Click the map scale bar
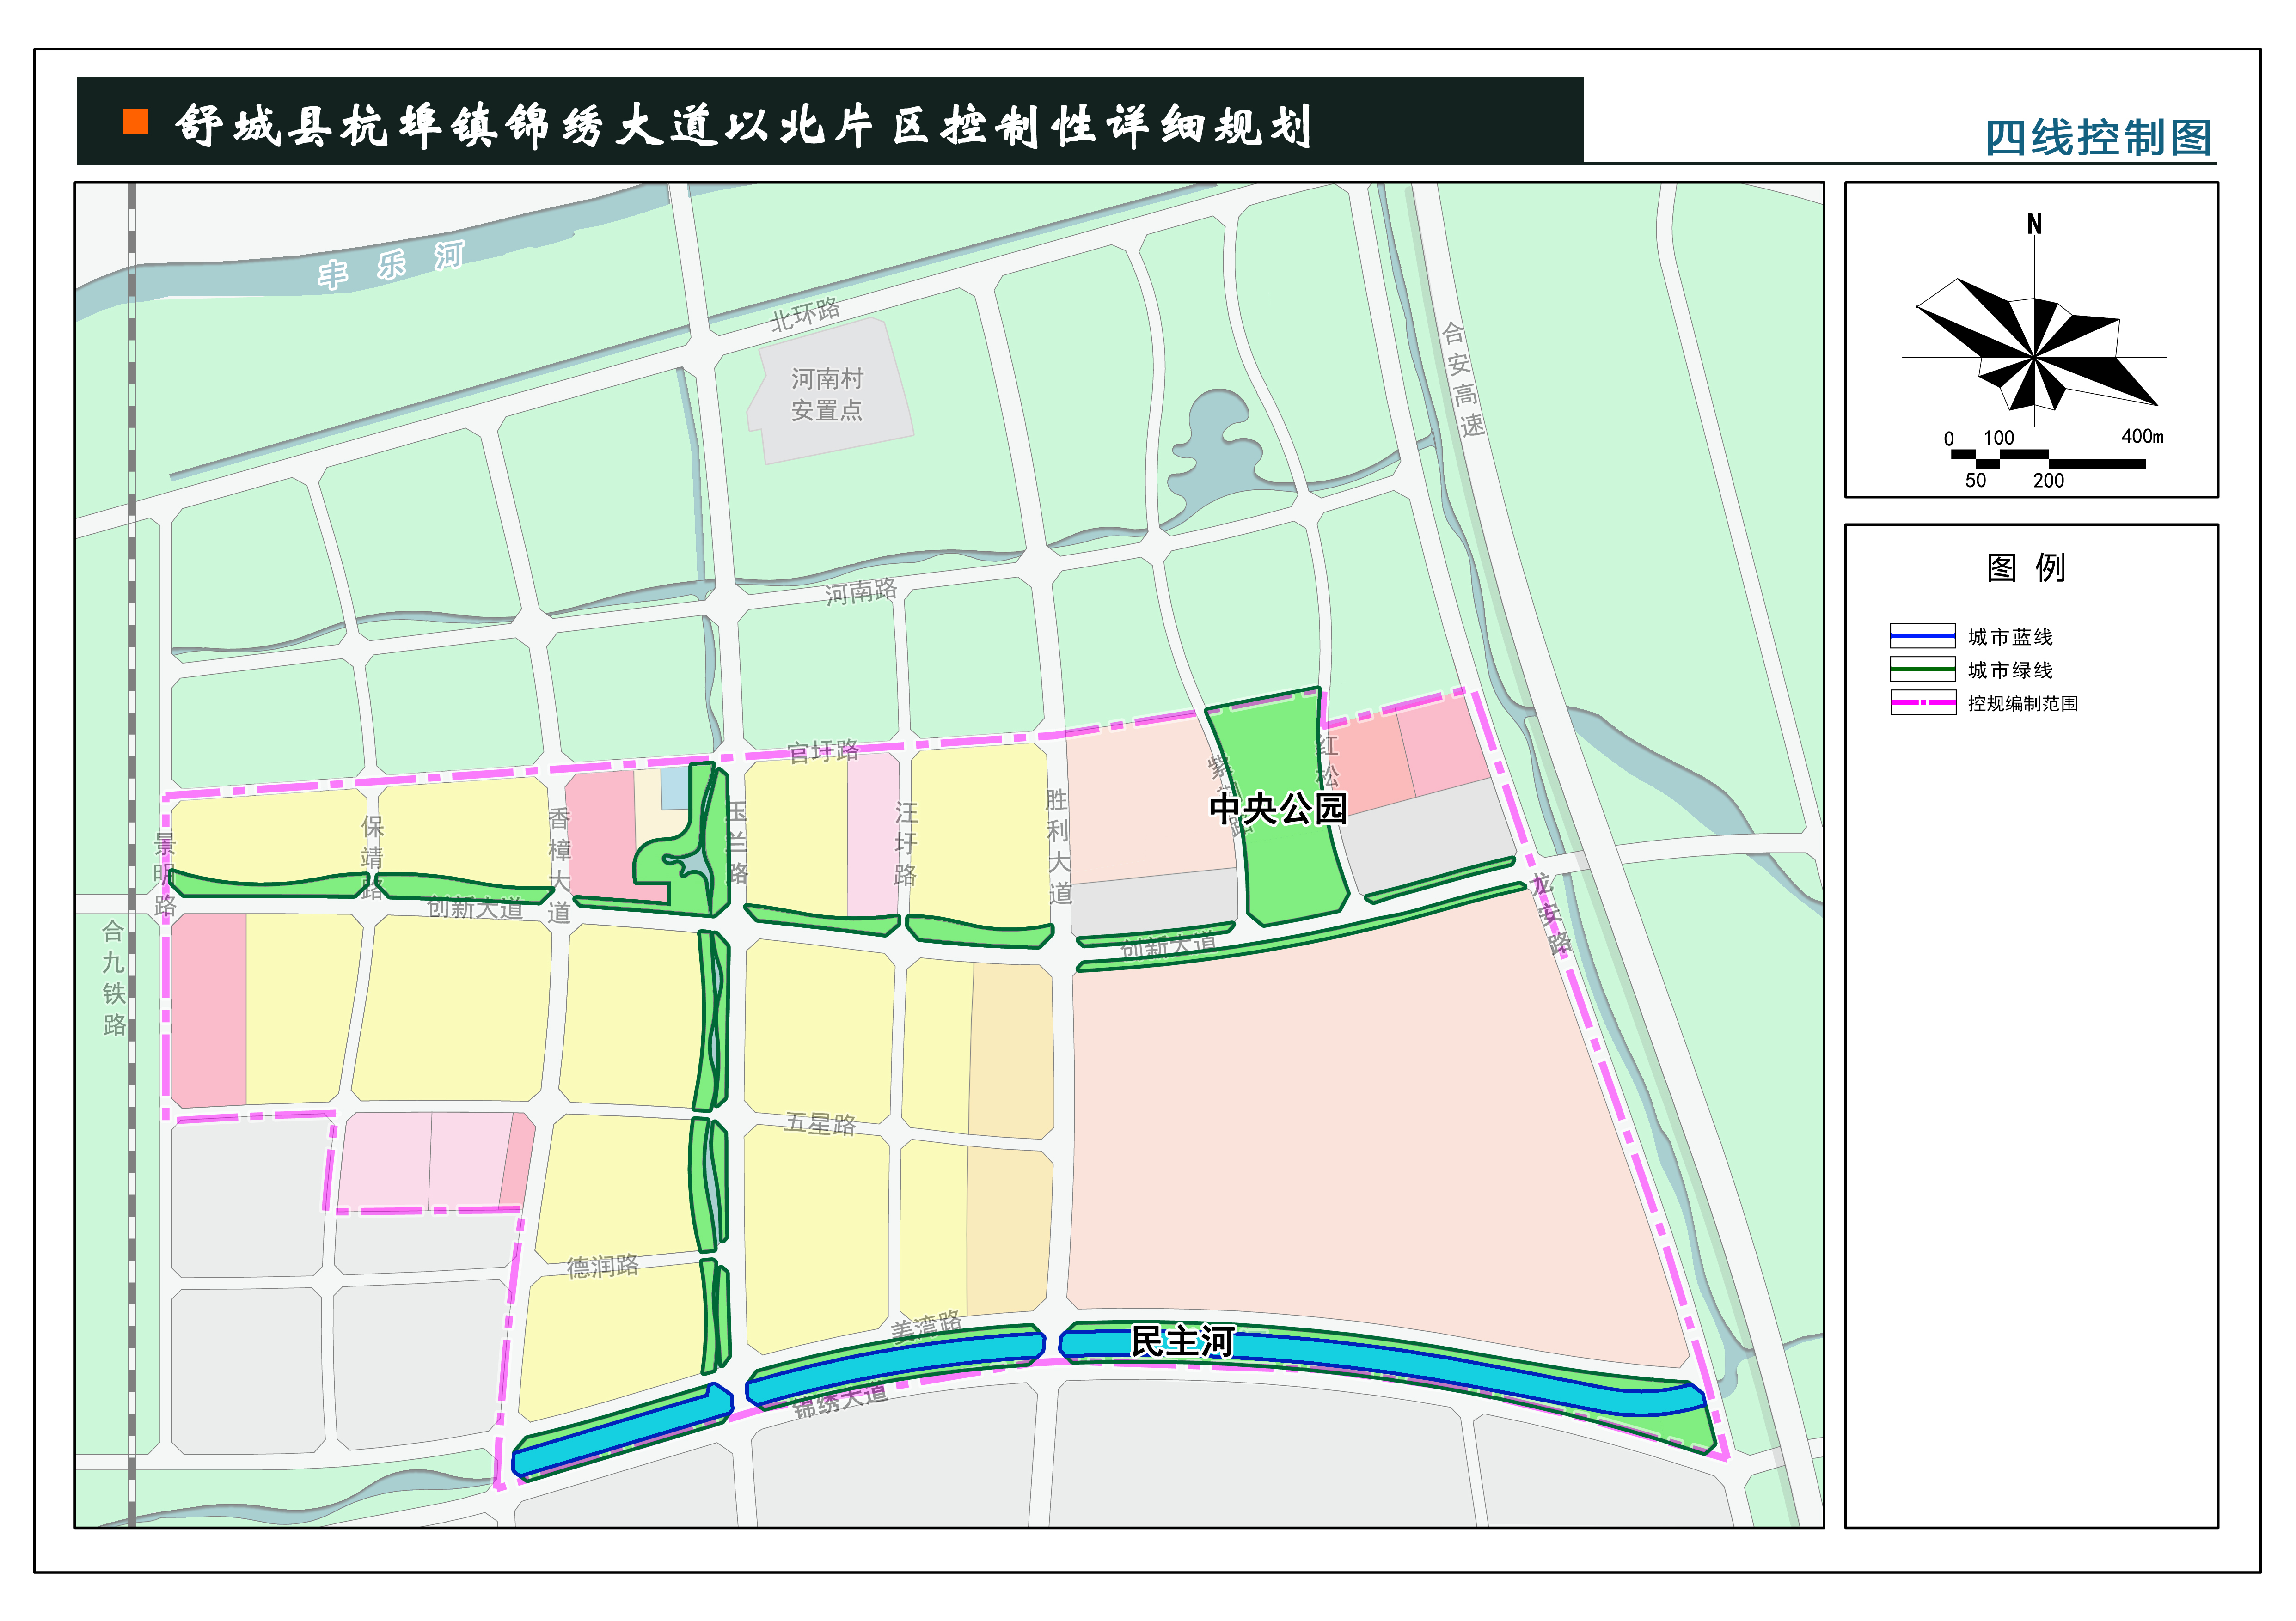Screen dimensions: 2296x1621 [2048, 459]
